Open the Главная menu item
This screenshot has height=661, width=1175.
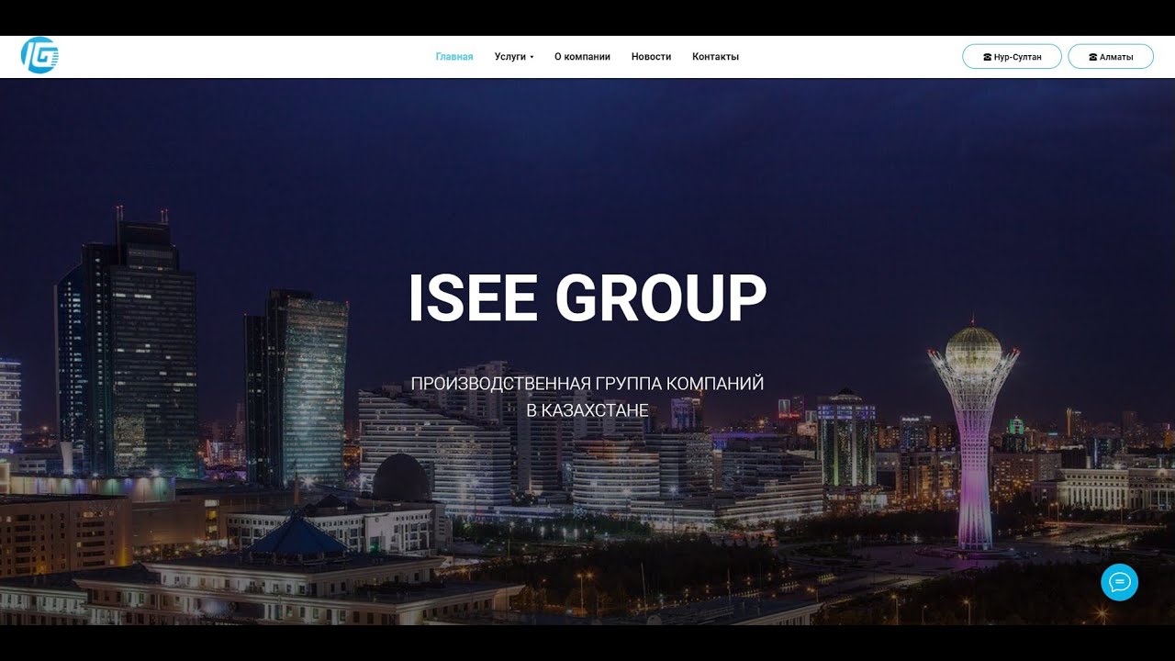point(454,57)
